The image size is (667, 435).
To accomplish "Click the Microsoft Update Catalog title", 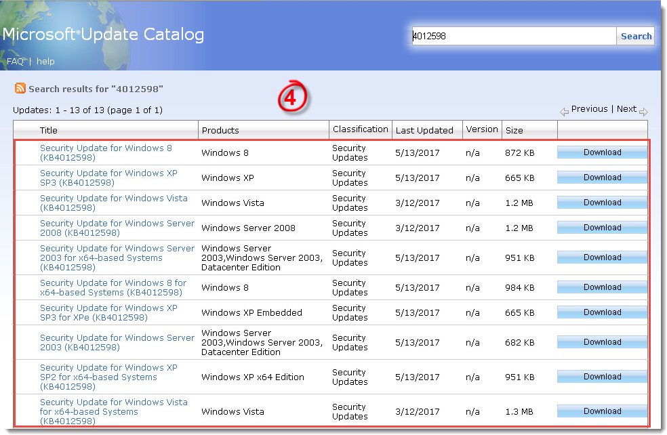I will 103,35.
